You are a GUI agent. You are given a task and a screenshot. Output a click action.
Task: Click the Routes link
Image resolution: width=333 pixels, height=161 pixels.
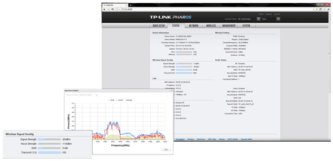pyautogui.click(x=222, y=139)
